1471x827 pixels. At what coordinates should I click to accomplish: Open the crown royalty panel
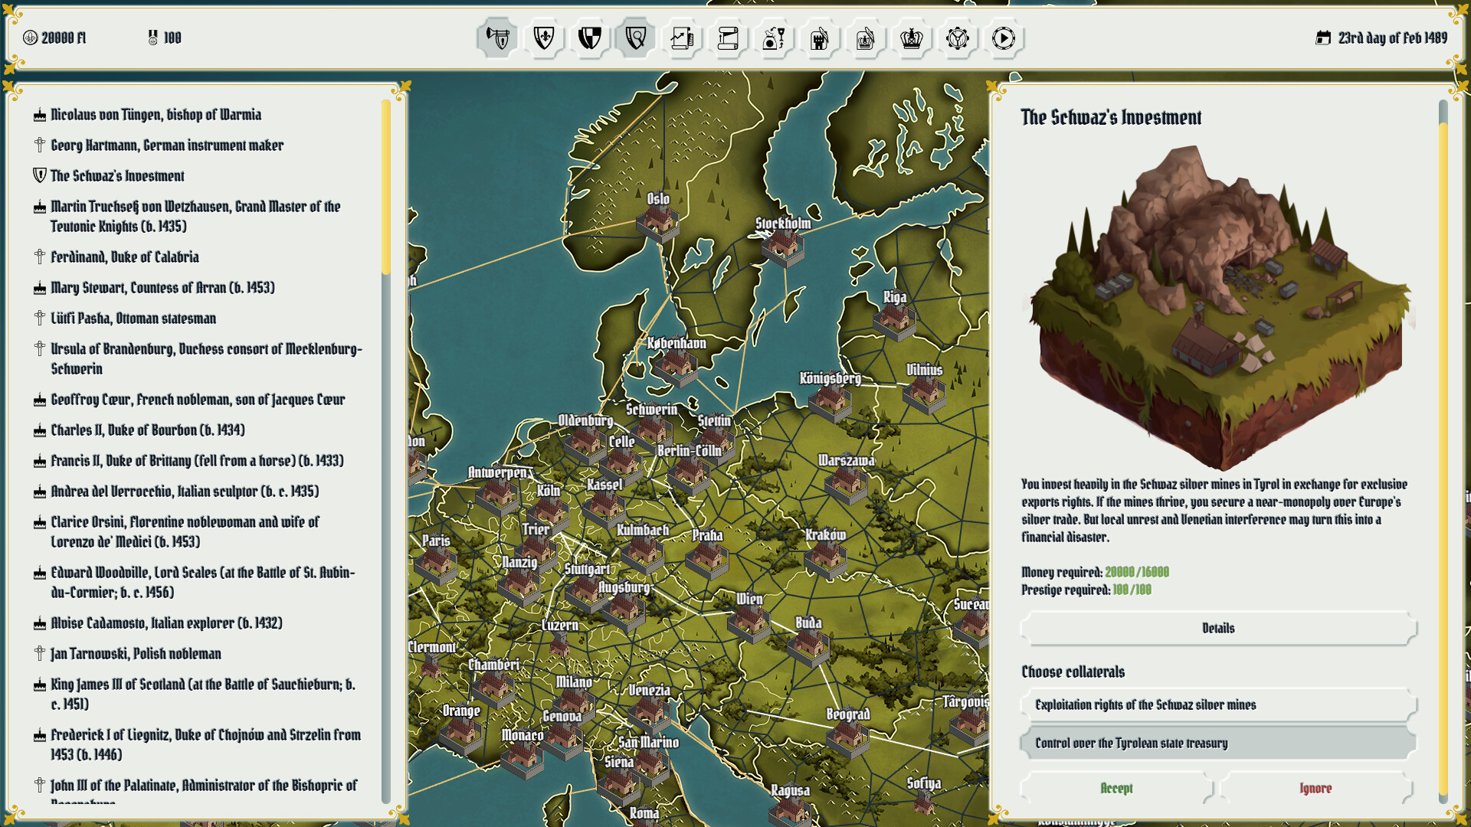[912, 38]
